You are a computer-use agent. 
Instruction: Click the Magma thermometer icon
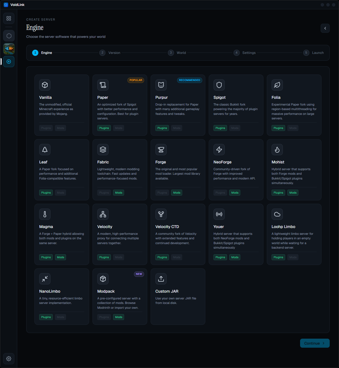(x=45, y=214)
